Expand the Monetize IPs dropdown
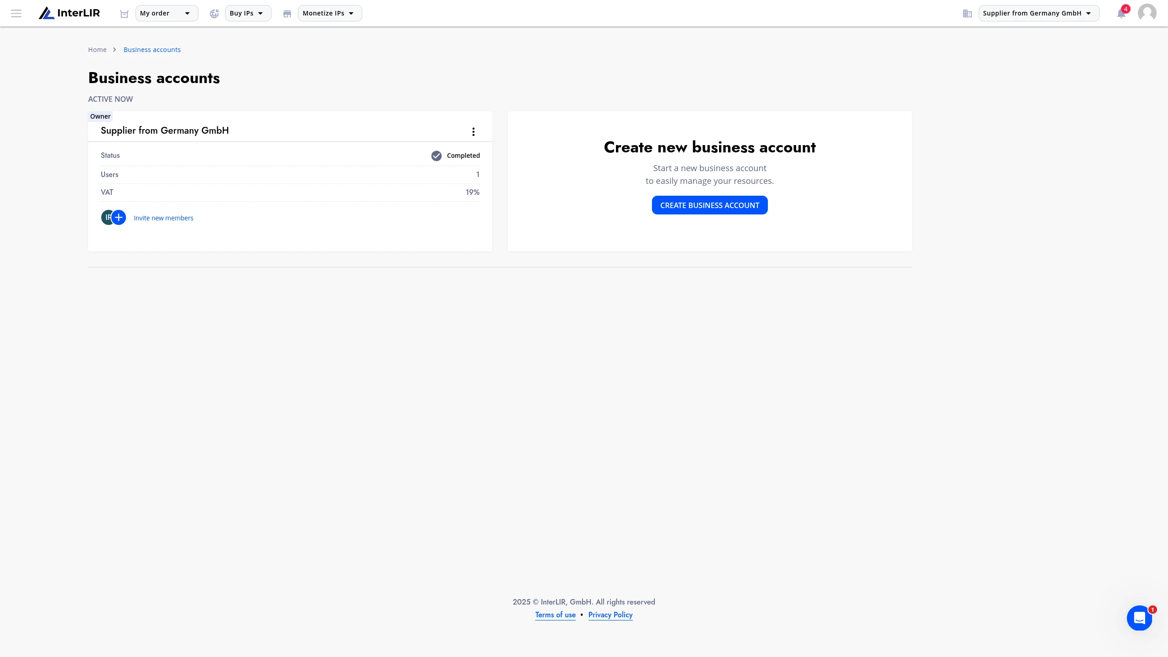The width and height of the screenshot is (1168, 657). click(x=330, y=13)
